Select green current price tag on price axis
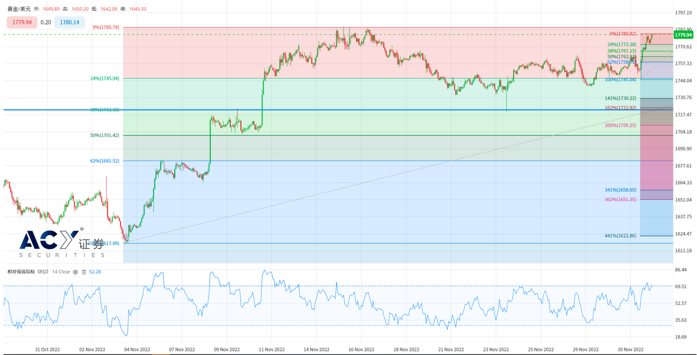The width and height of the screenshot is (697, 355). (x=683, y=35)
